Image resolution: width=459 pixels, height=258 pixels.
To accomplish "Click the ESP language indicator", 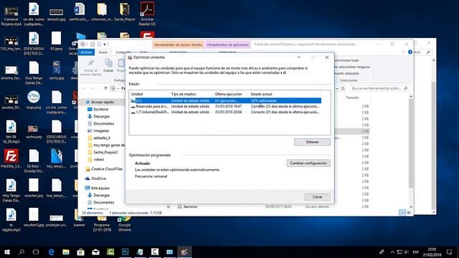I will [415, 252].
